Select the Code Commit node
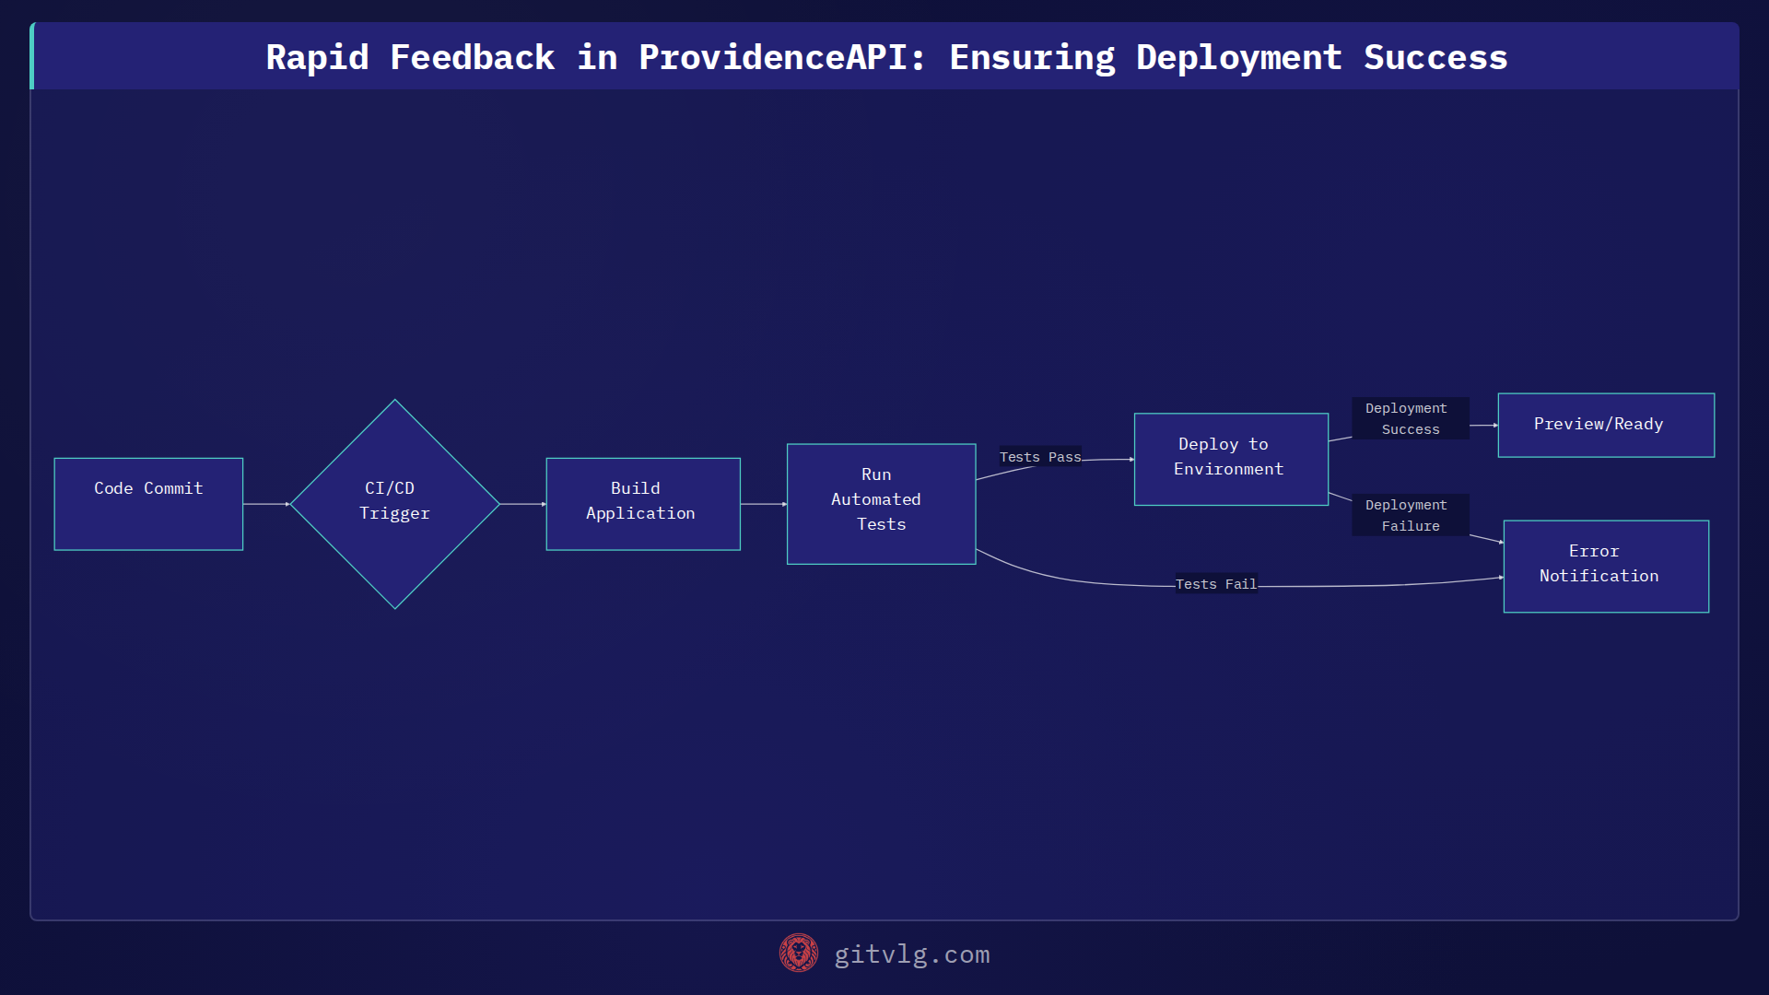1769x995 pixels. tap(148, 504)
